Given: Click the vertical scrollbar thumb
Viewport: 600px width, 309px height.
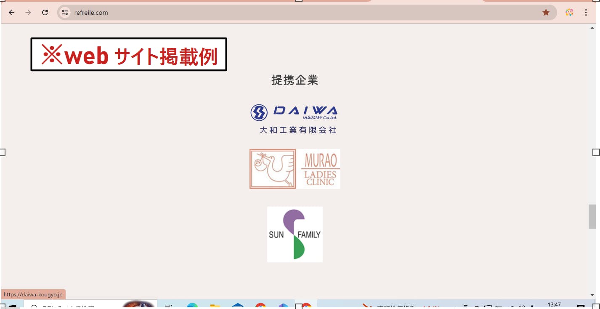Looking at the screenshot, I should [592, 216].
